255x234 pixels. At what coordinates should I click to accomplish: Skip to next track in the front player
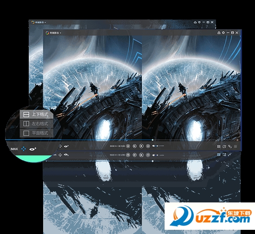(148, 146)
